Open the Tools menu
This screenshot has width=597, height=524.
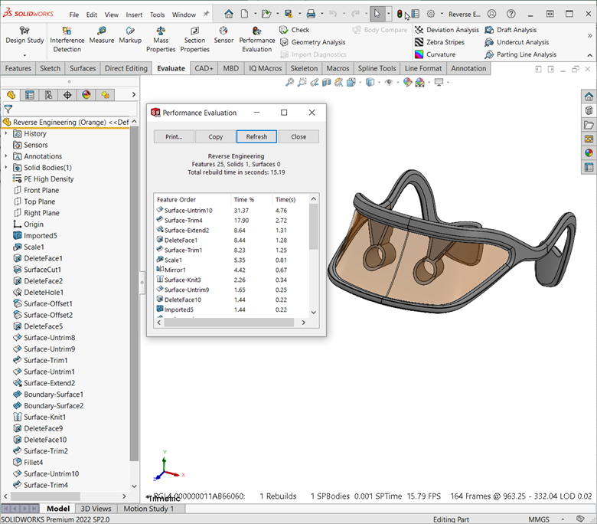point(157,15)
